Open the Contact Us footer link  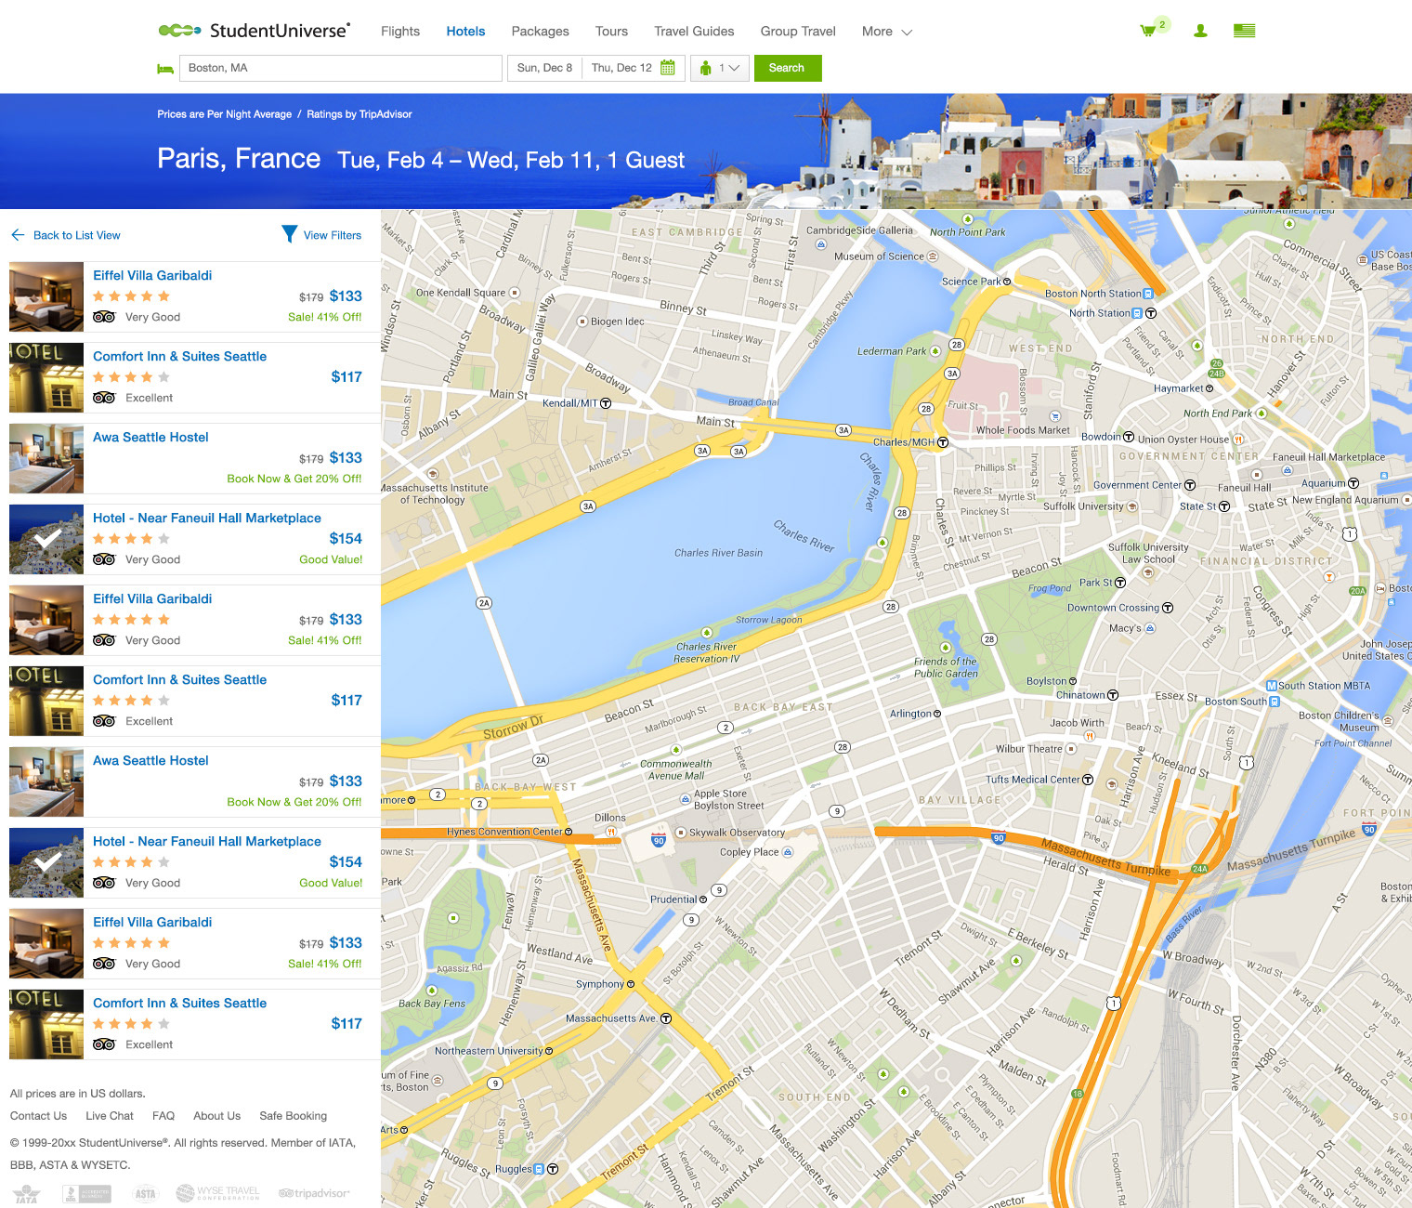point(38,1116)
